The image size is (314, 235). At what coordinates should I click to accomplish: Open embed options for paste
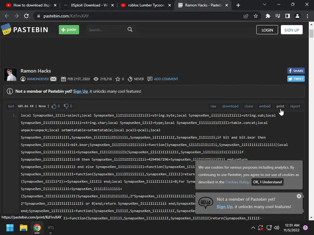pos(265,106)
